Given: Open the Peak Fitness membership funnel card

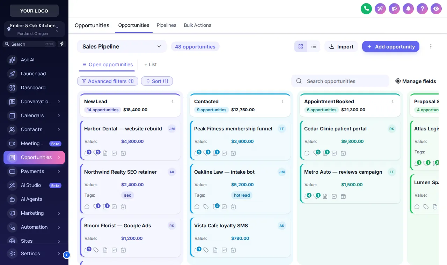Looking at the screenshot, I should (240, 141).
